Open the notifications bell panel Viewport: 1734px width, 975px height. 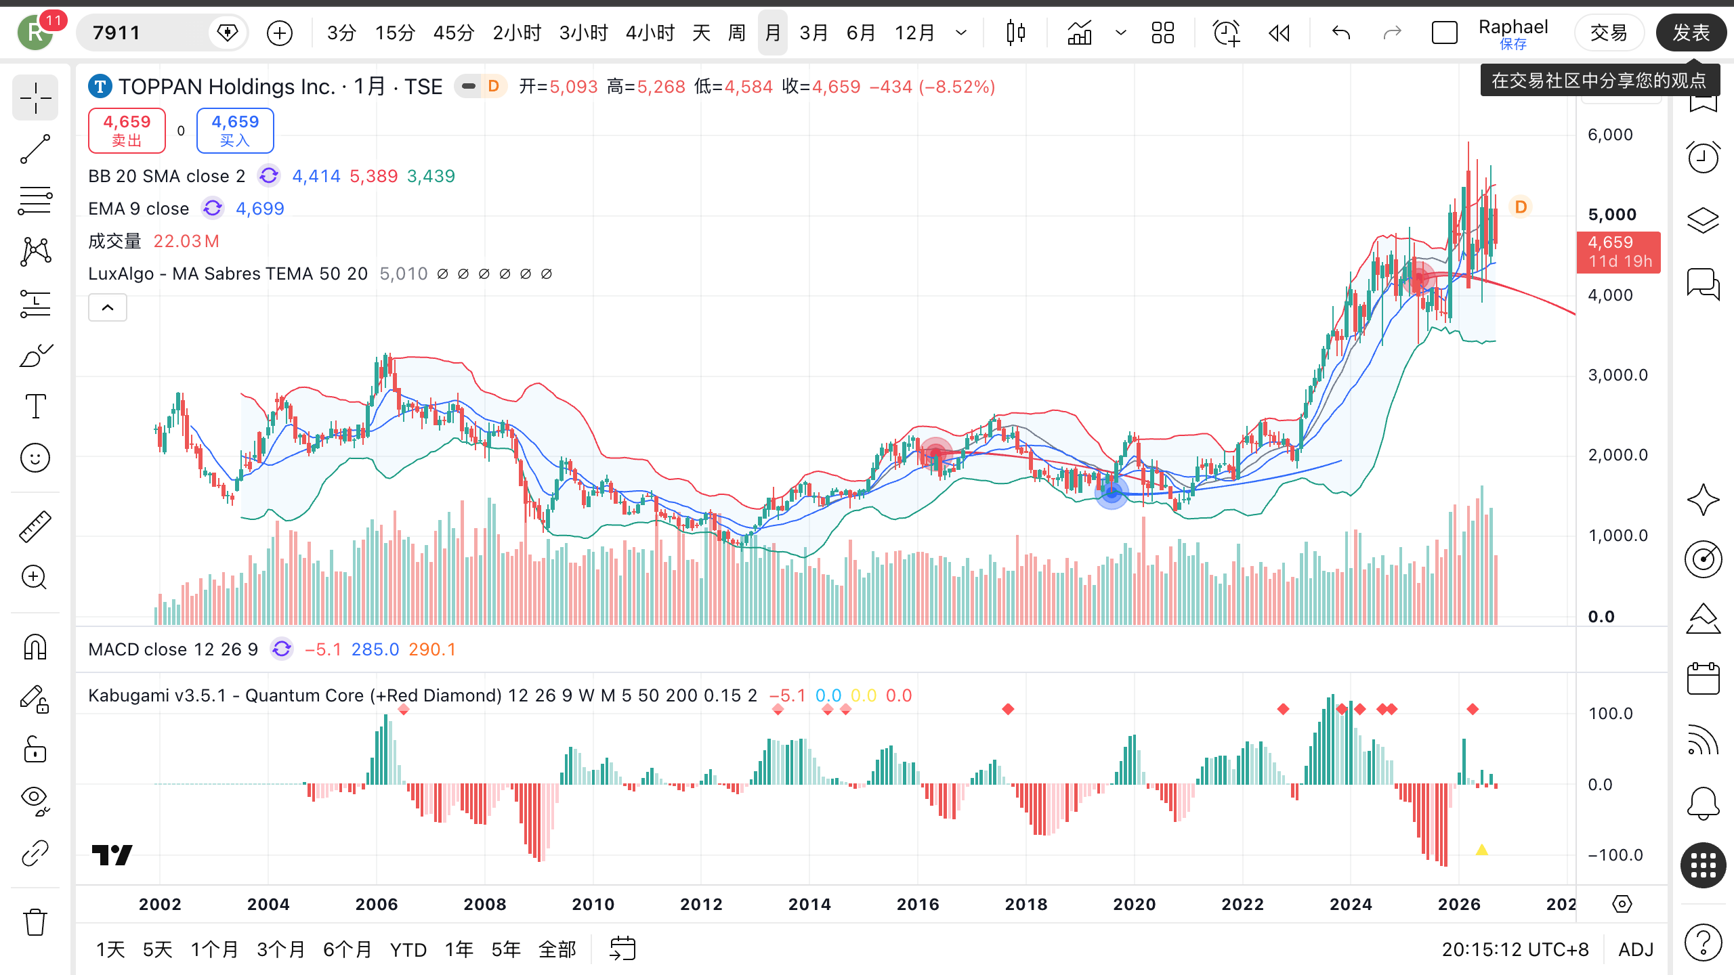(1703, 803)
